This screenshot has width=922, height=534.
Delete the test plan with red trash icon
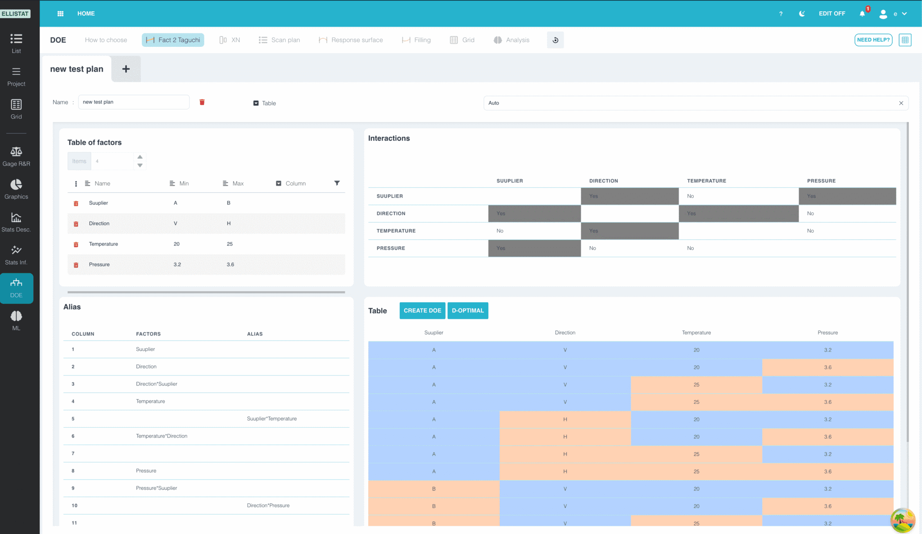[202, 102]
